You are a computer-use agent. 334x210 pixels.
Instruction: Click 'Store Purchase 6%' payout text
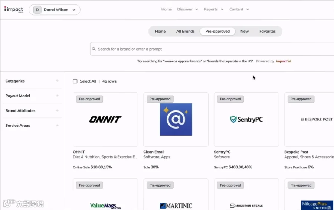coord(299,167)
